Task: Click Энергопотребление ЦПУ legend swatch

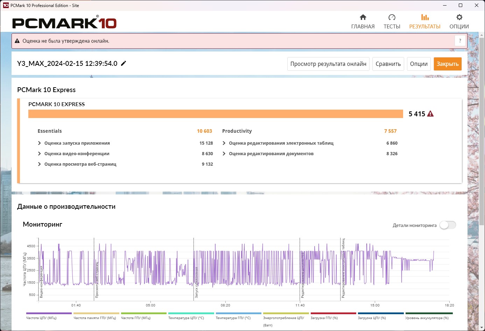Action: (x=286, y=313)
